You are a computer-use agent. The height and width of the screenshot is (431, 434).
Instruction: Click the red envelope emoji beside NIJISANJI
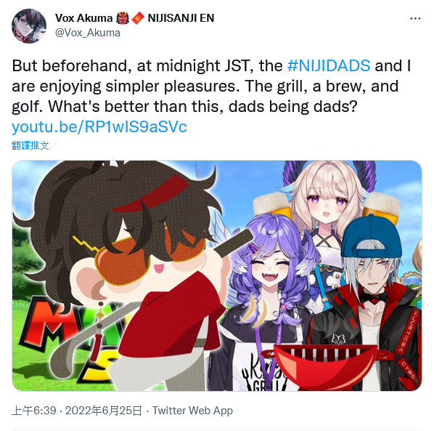138,18
